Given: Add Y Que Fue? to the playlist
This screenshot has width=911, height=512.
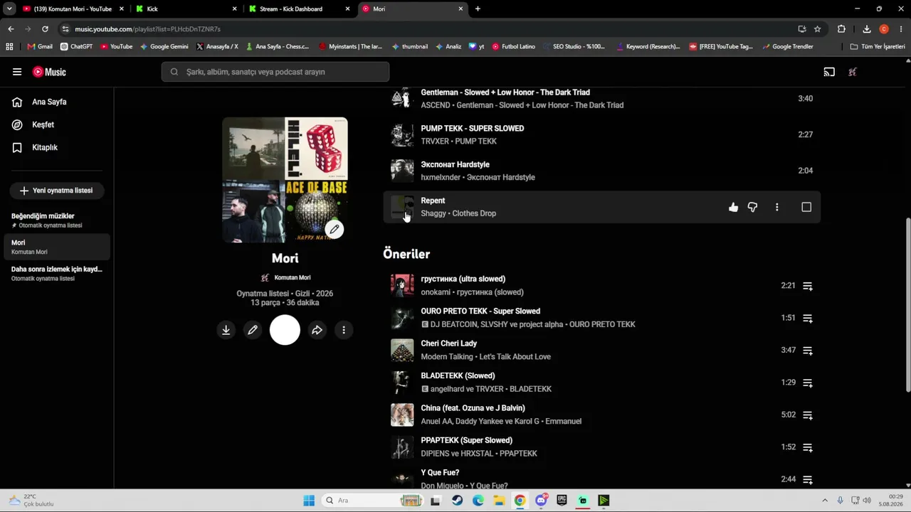Looking at the screenshot, I should [x=808, y=479].
